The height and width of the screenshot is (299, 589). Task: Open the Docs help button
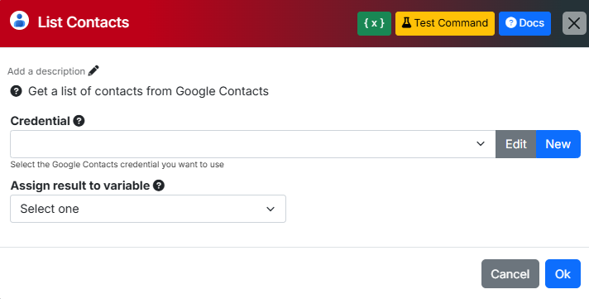click(x=524, y=23)
